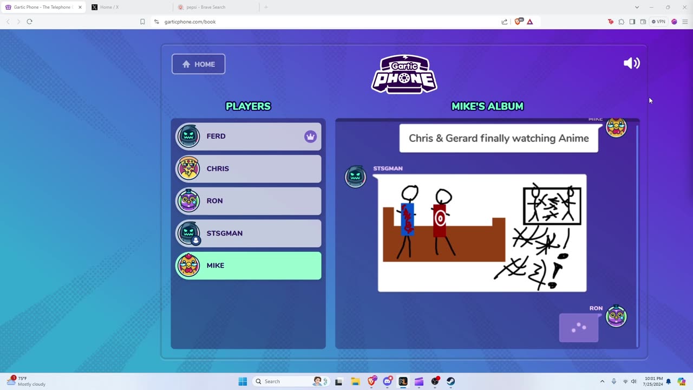The width and height of the screenshot is (693, 390).
Task: Close the Gartic Phone tab
Action: (x=80, y=7)
